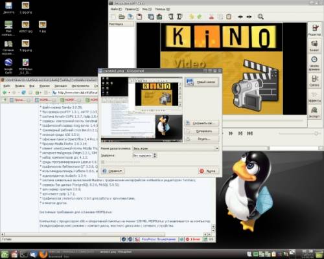Select the second tab in Firefox tab bar
The width and height of the screenshot is (324, 259).
click(45, 100)
